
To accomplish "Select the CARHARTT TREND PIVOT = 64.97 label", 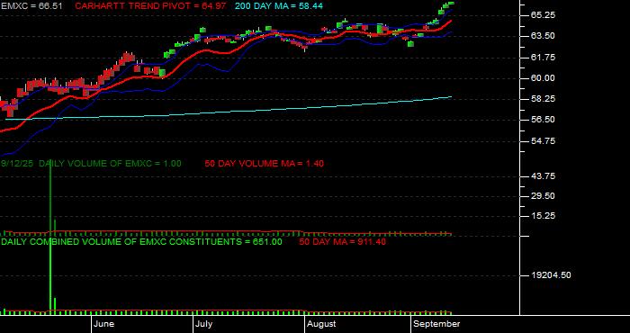I will point(150,6).
